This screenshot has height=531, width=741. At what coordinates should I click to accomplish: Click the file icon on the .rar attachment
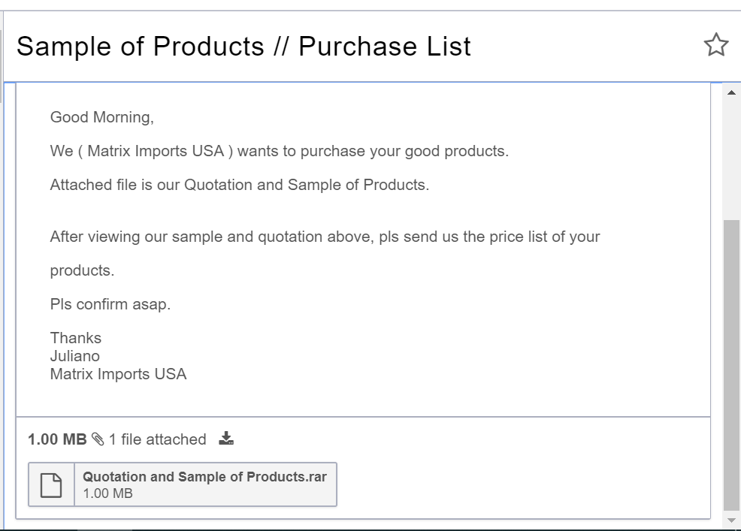51,485
